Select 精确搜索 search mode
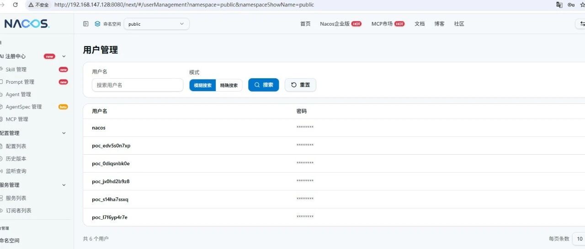The width and height of the screenshot is (585, 249). tap(229, 85)
